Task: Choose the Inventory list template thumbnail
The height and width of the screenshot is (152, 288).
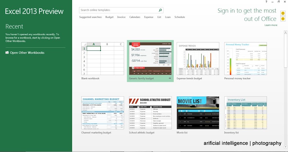Action: pos(246,113)
